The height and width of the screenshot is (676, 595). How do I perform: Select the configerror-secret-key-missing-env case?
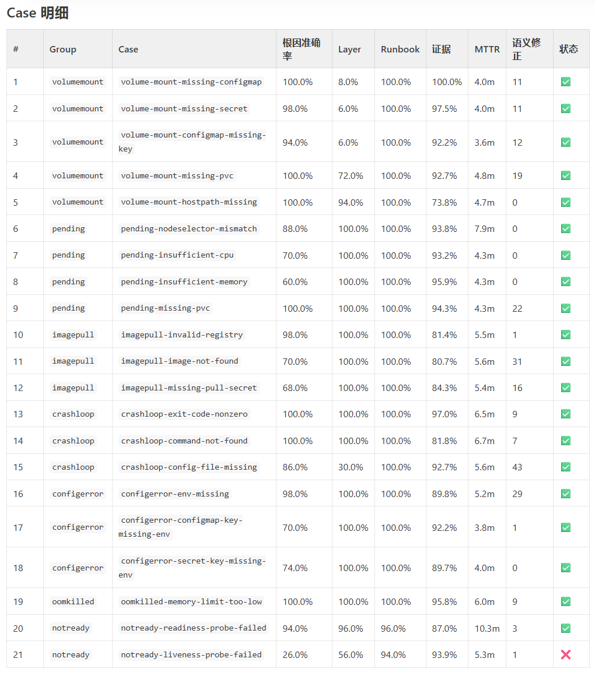click(192, 568)
